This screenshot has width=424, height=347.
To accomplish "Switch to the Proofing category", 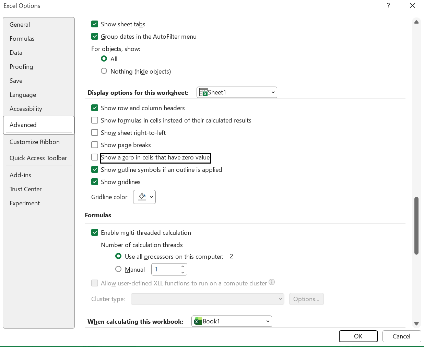I will [39, 67].
